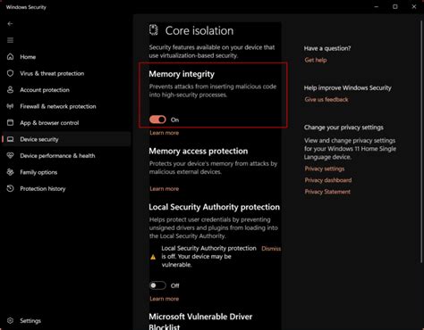
Task: Open Account protection person icon
Action: tap(10, 90)
